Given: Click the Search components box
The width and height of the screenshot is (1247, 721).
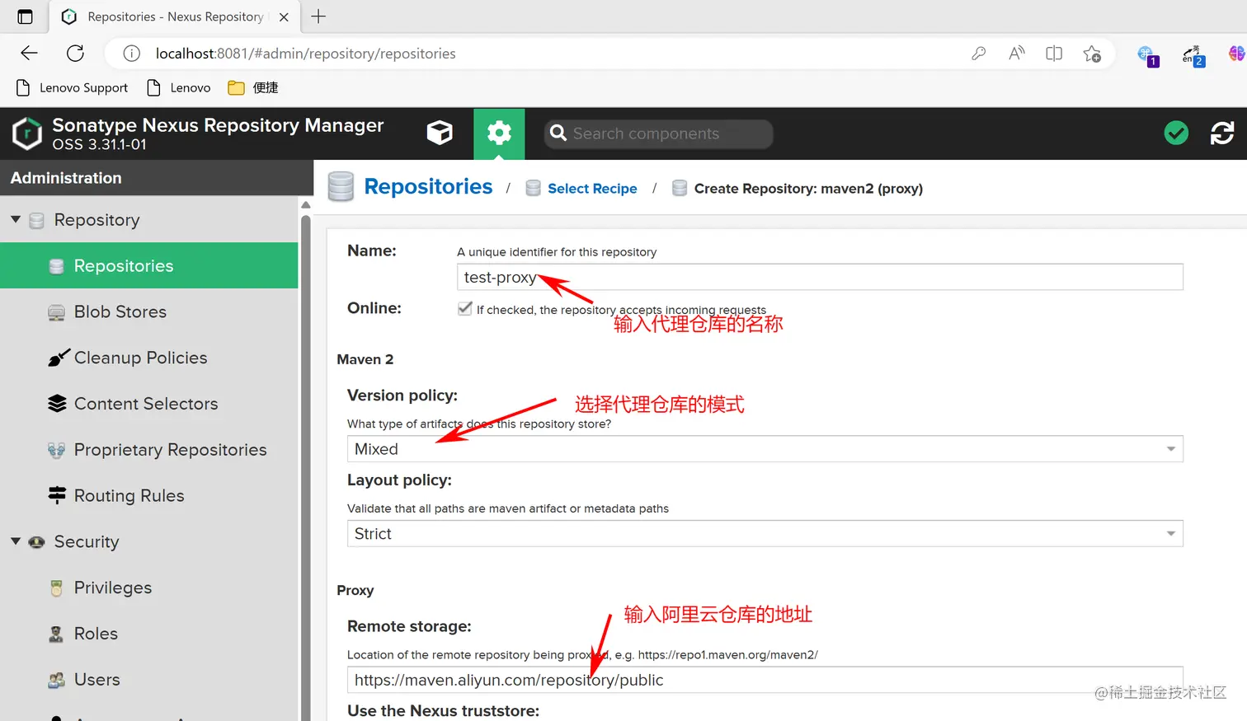Looking at the screenshot, I should point(658,133).
